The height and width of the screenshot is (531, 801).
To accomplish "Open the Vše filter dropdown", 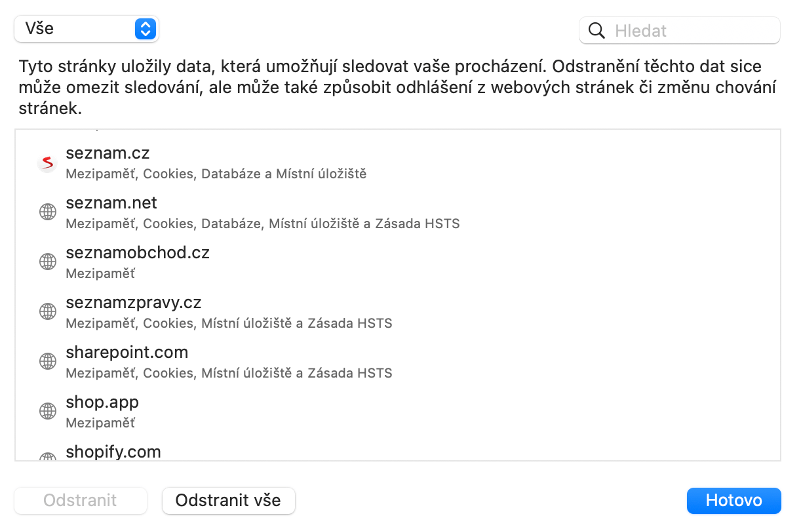I will (x=86, y=29).
